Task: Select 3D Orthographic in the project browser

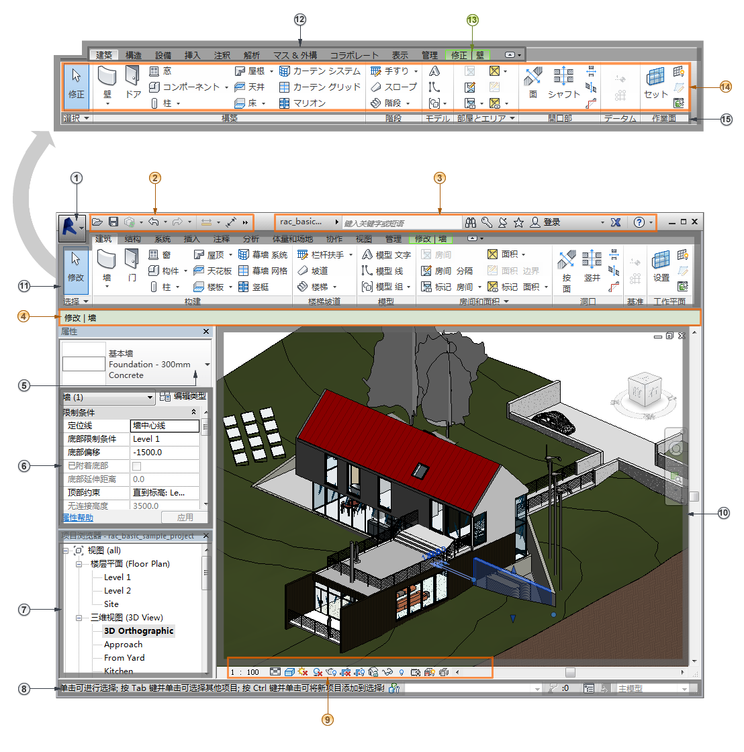Action: [138, 630]
